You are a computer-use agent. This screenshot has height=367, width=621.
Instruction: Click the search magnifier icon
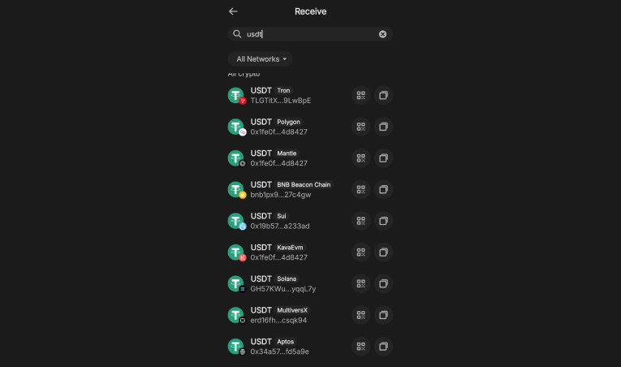click(x=237, y=34)
